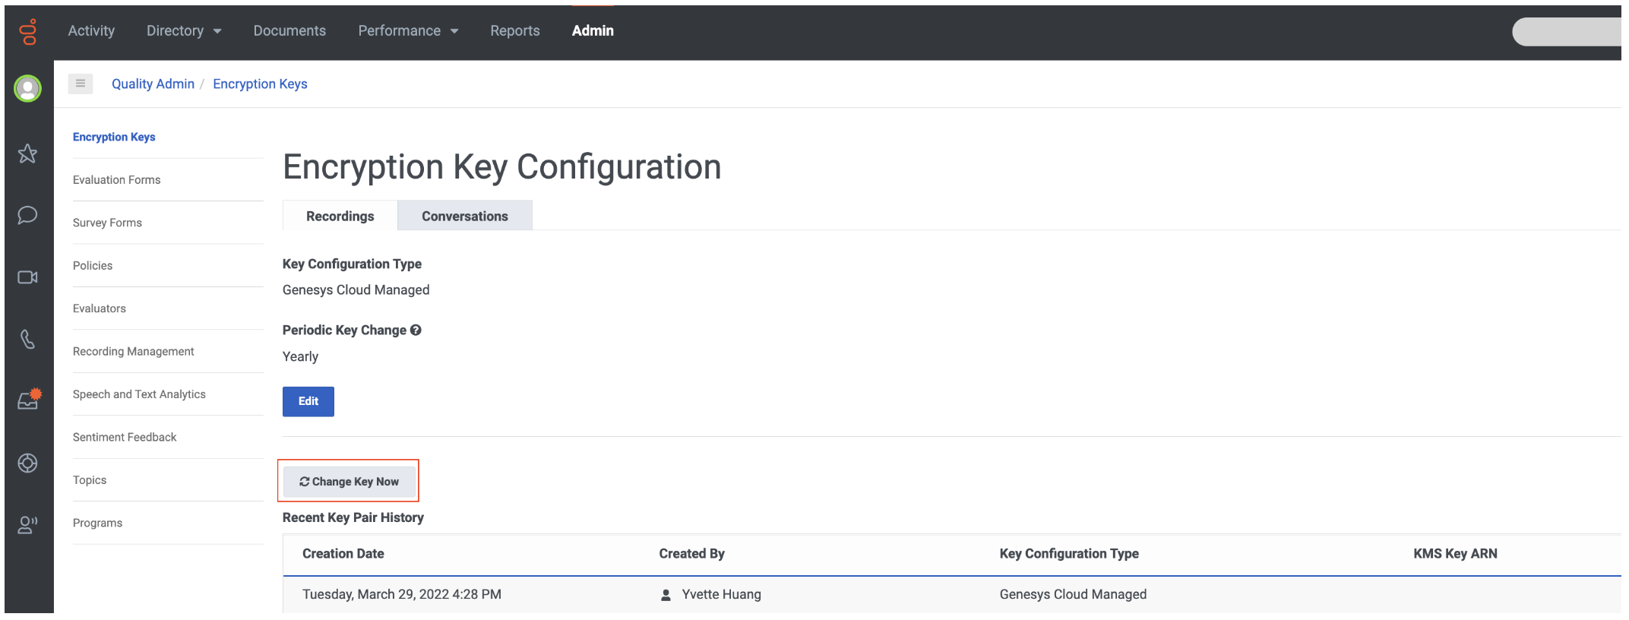1629x620 pixels.
Task: Open Survey Forms in side menu
Action: (x=107, y=223)
